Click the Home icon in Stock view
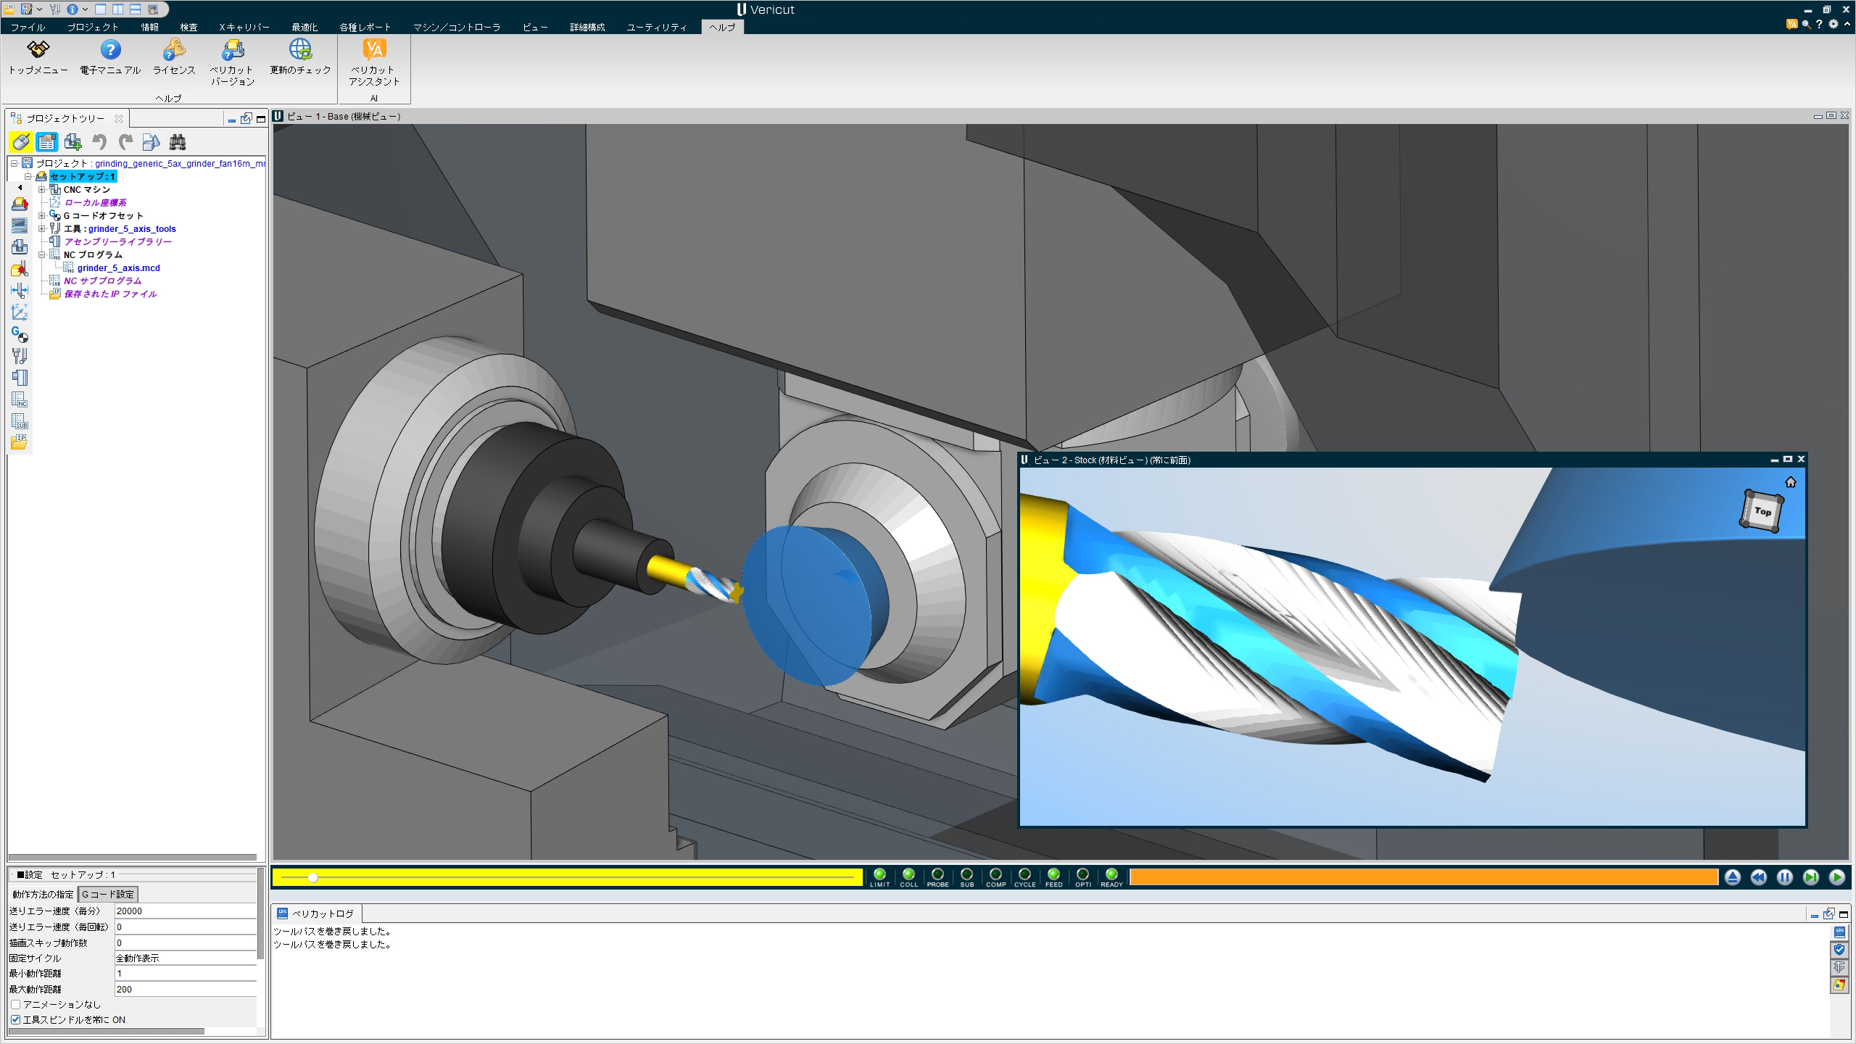1856x1044 pixels. [1790, 483]
